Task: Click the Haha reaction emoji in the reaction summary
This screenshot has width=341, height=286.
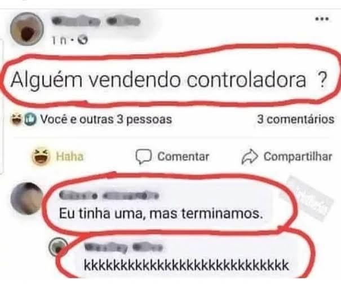Action: (16, 119)
